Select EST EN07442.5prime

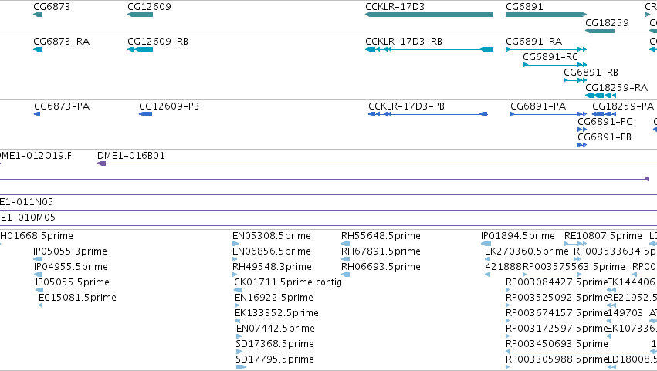pos(239,336)
